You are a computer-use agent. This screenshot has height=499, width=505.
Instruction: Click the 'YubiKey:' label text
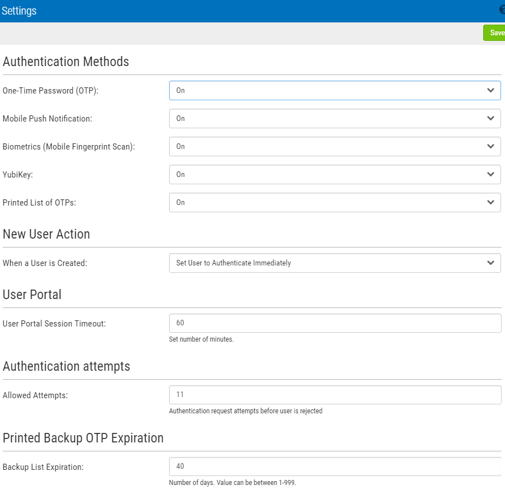[x=18, y=175]
